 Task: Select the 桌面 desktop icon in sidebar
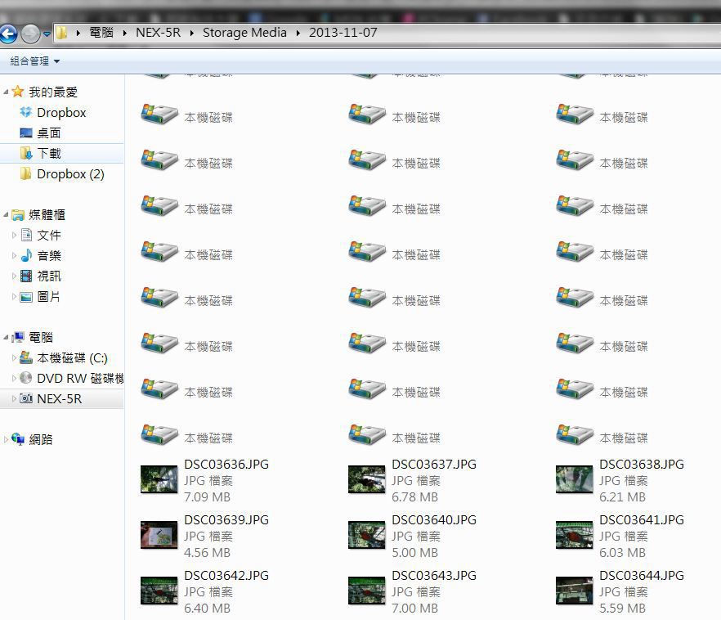26,133
